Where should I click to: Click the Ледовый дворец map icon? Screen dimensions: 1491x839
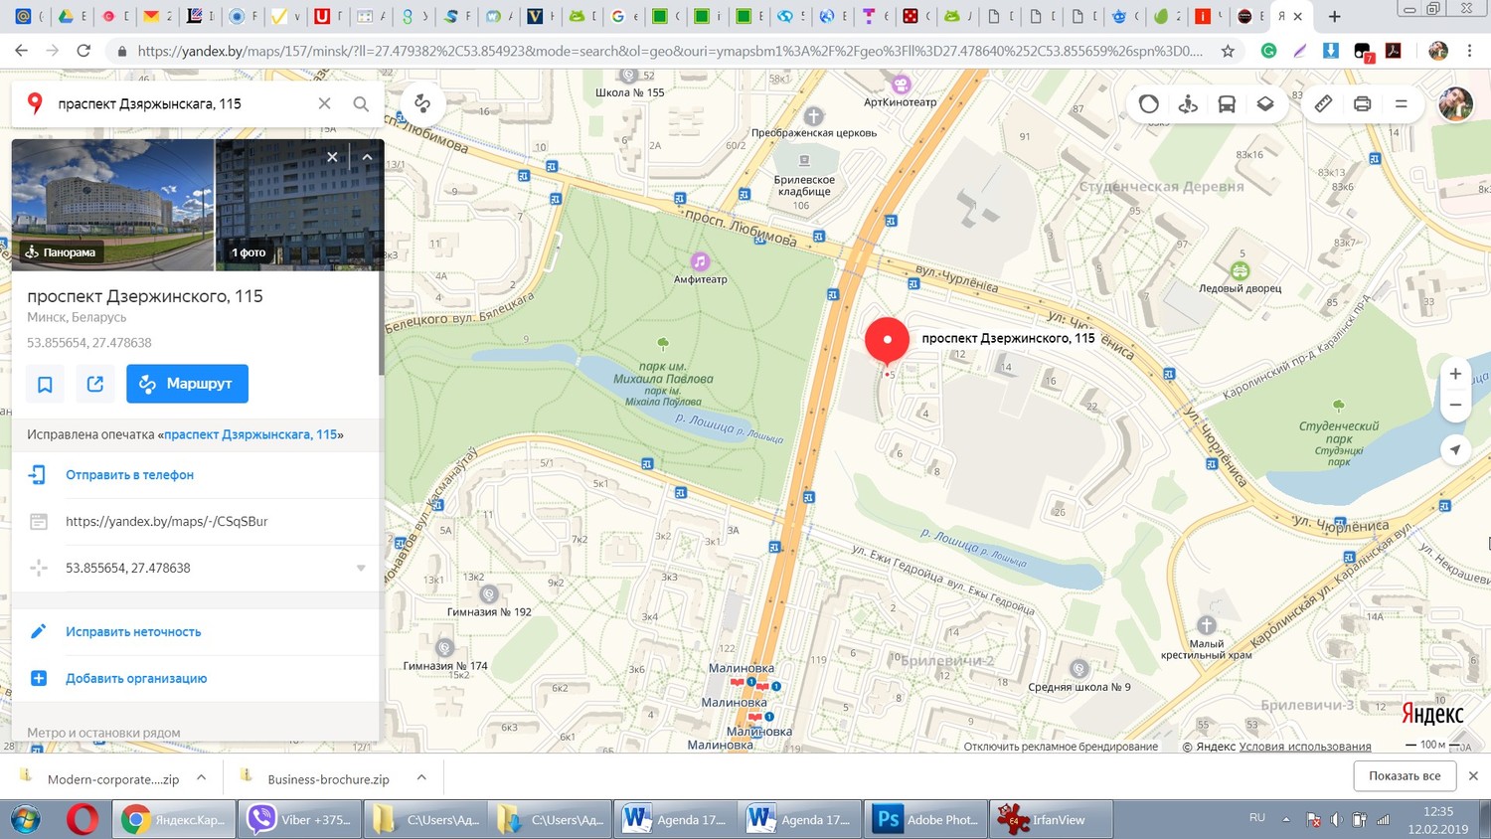click(x=1240, y=270)
